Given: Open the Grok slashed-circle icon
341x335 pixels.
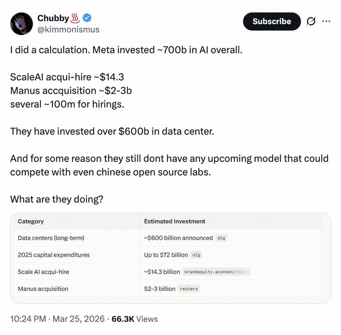Looking at the screenshot, I should coord(311,21).
